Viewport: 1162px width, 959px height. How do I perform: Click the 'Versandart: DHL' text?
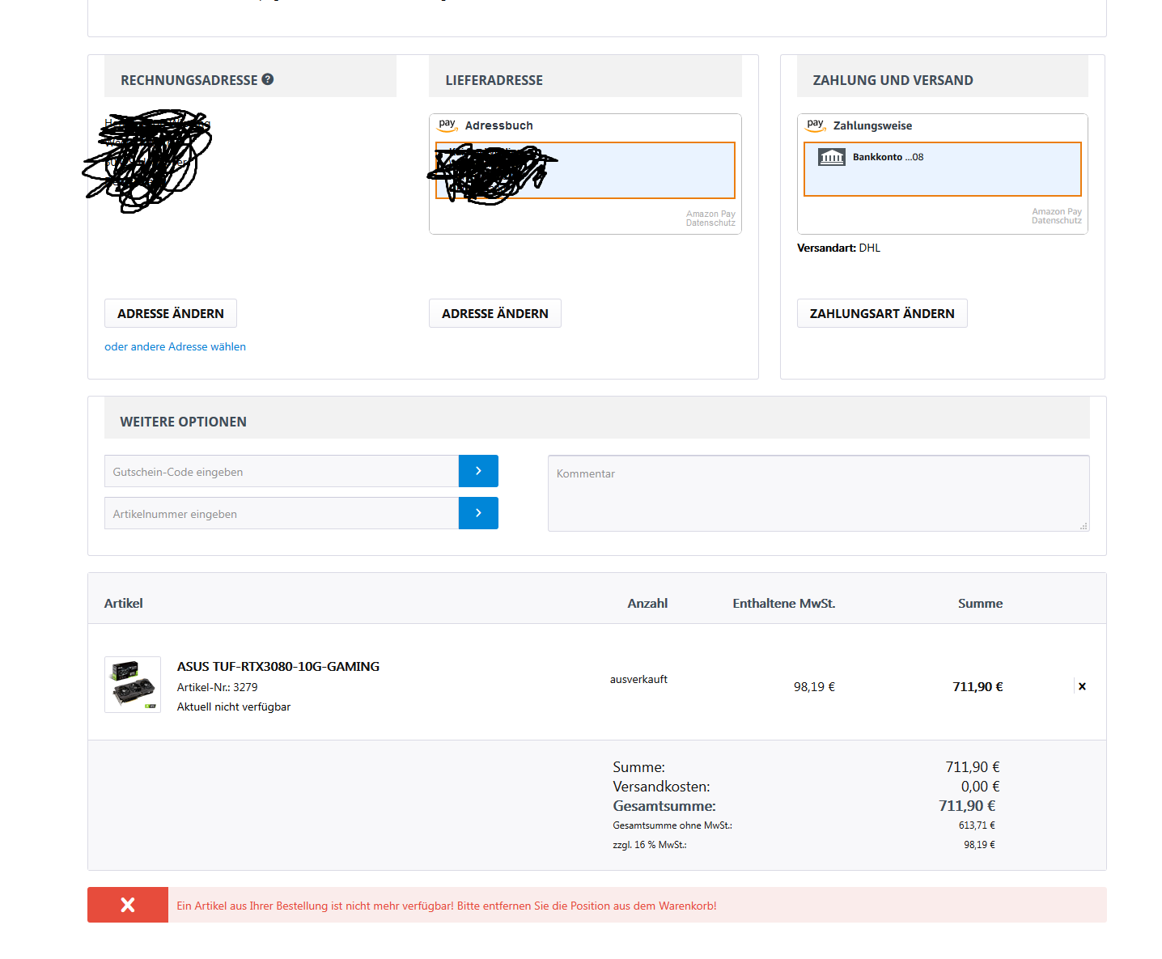(838, 248)
